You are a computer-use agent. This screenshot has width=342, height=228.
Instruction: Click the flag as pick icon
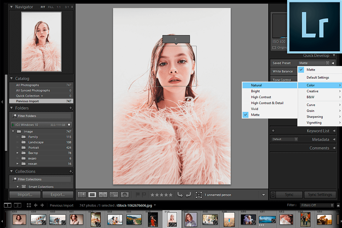pos(138,195)
